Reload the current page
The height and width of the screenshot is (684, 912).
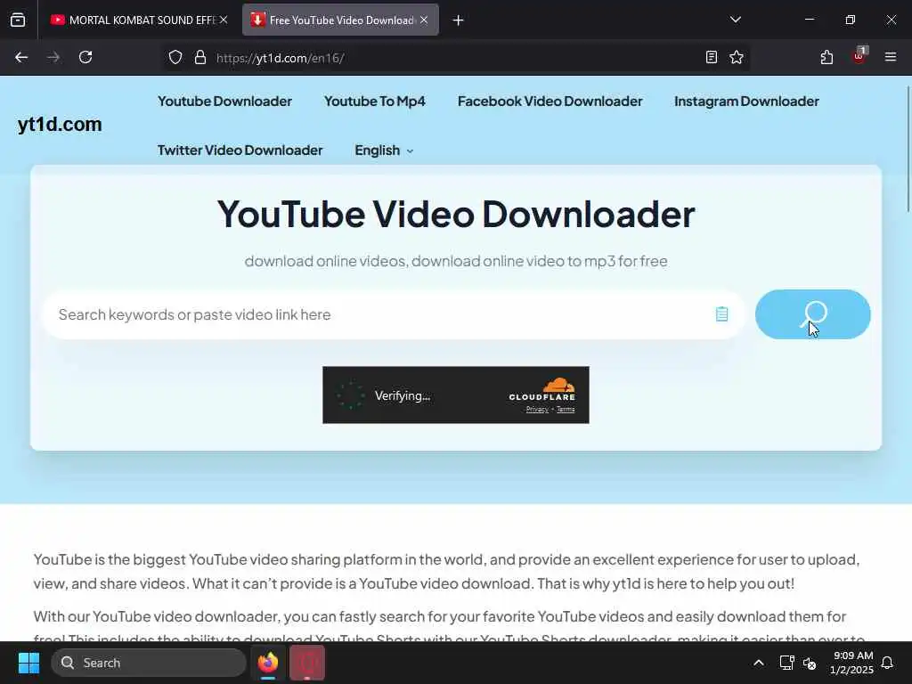(x=85, y=57)
